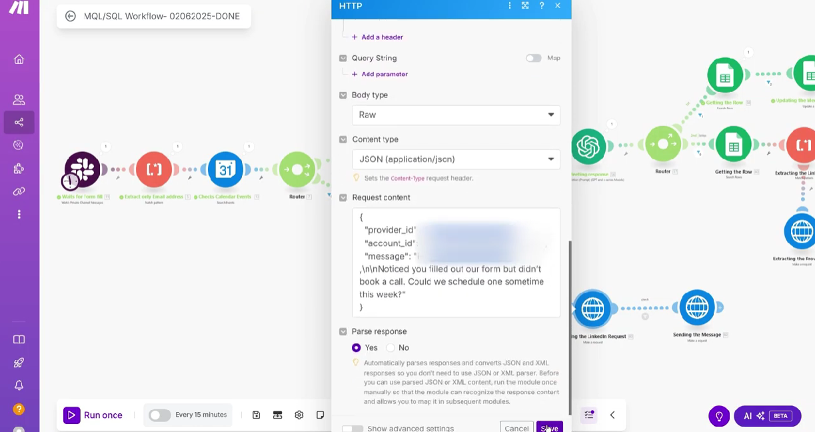Select the 'Extract only Email address' text parser
This screenshot has width=815, height=432.
tap(154, 169)
